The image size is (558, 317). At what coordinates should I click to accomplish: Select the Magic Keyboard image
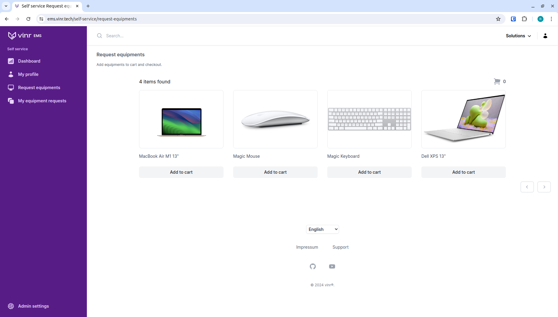point(369,119)
